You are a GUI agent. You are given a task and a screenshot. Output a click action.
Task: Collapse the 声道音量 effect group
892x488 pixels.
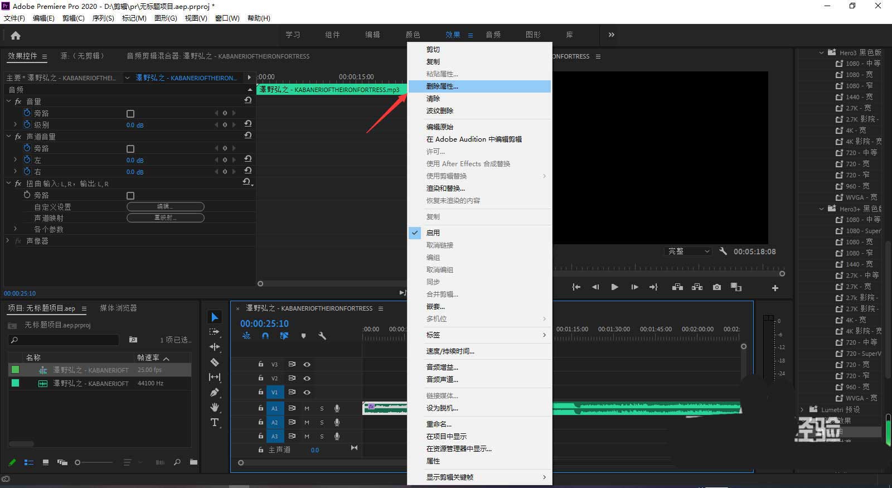pyautogui.click(x=8, y=137)
